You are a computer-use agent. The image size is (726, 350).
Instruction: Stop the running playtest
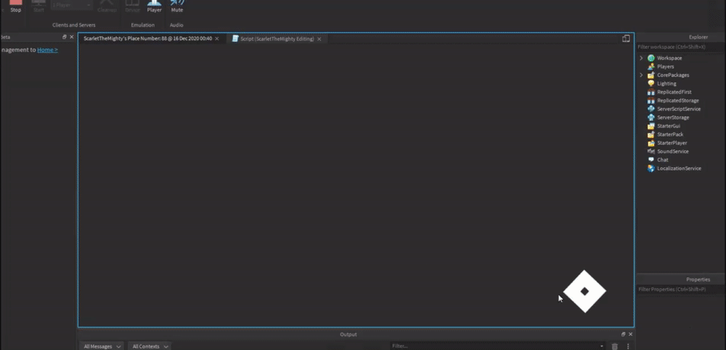coord(16,7)
